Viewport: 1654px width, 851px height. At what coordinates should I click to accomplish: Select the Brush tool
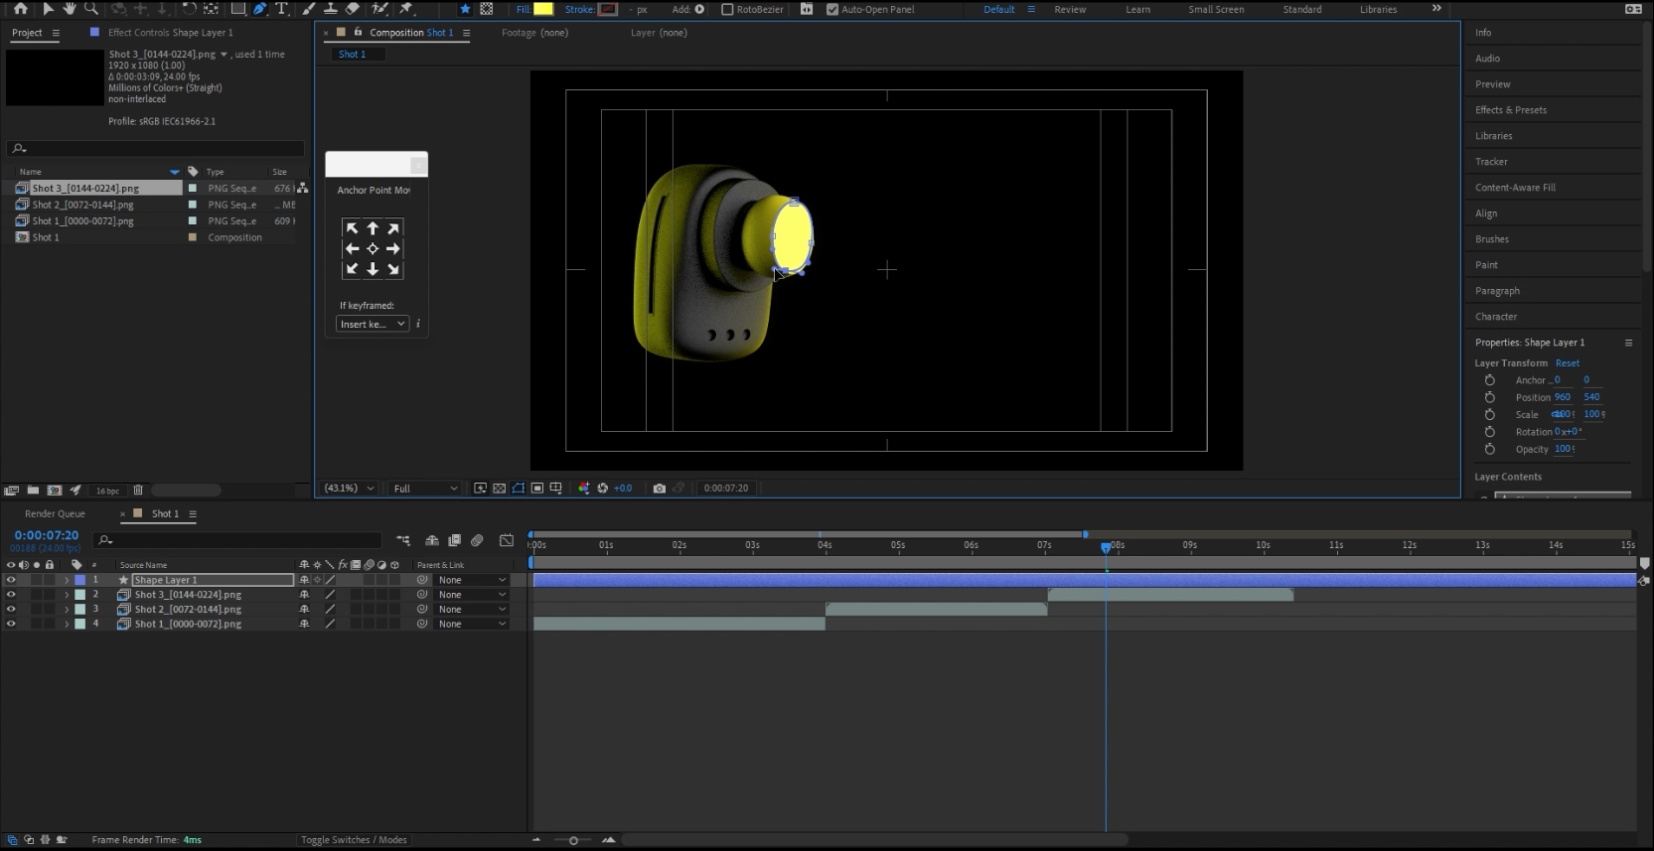(x=309, y=9)
